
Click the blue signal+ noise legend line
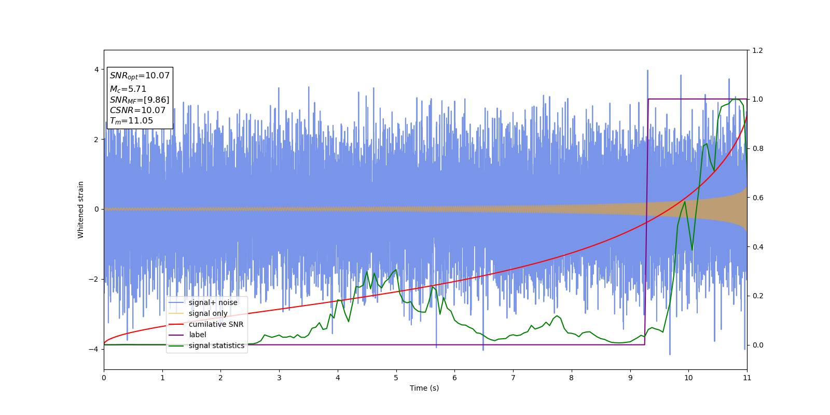[176, 302]
